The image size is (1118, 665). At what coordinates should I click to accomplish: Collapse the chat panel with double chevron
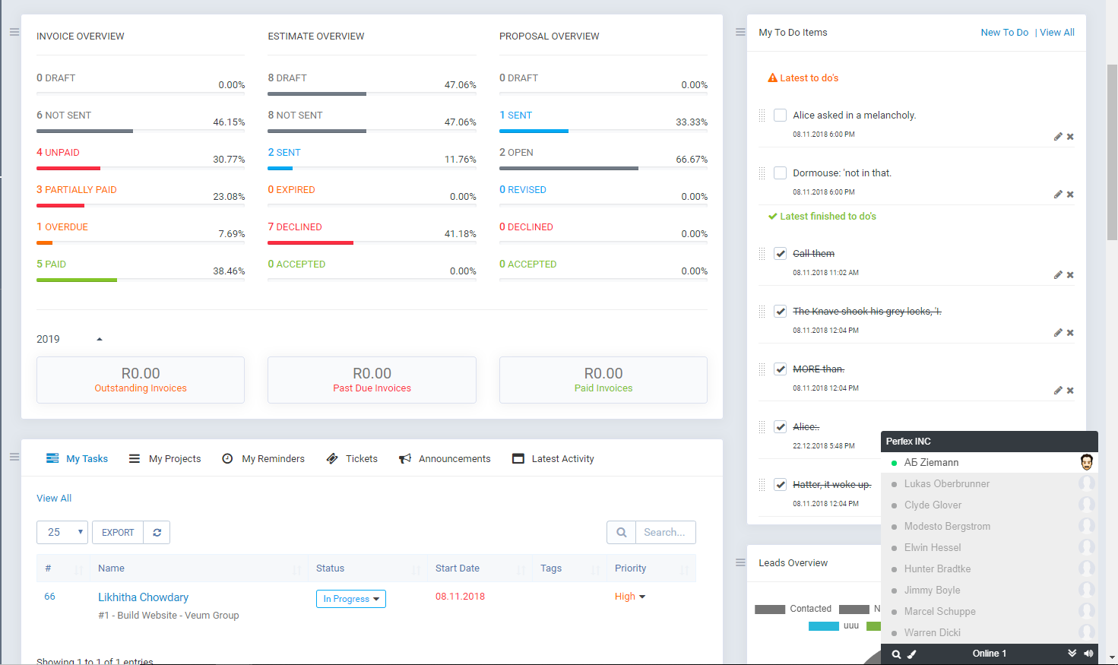point(1072,653)
